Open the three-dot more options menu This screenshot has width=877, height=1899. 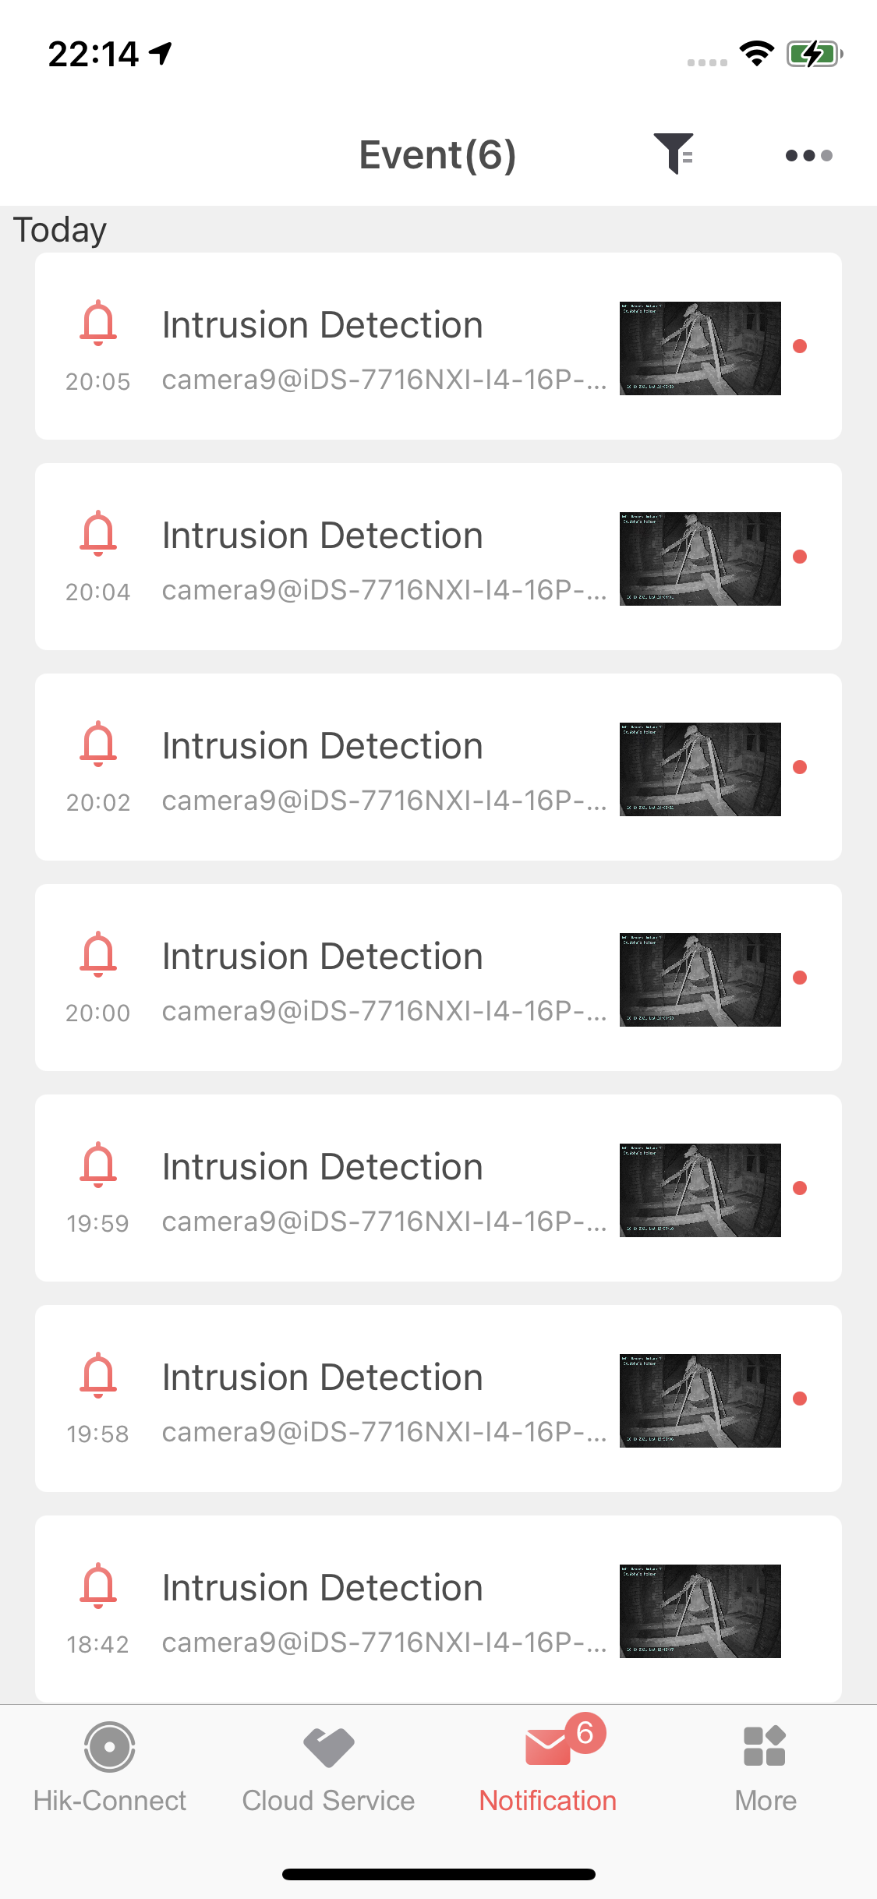(808, 155)
